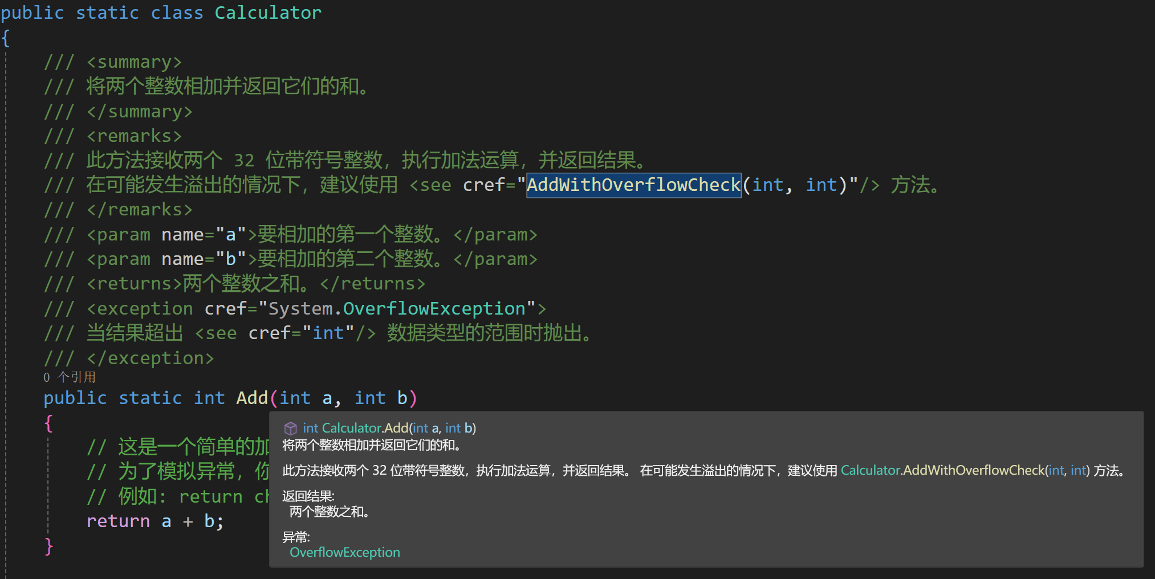The image size is (1155, 579).
Task: Click the method cube icon in tooltip
Action: (x=290, y=428)
